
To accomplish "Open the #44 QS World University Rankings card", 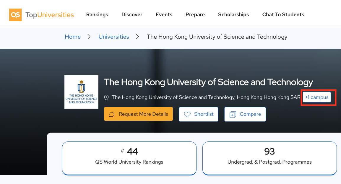I will (x=129, y=158).
